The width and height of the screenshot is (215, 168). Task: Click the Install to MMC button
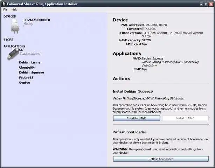tap(185, 118)
